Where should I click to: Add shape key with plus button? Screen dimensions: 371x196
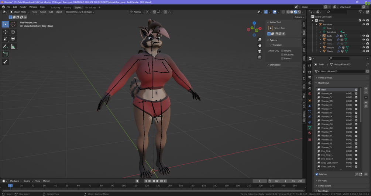pyautogui.click(x=366, y=89)
